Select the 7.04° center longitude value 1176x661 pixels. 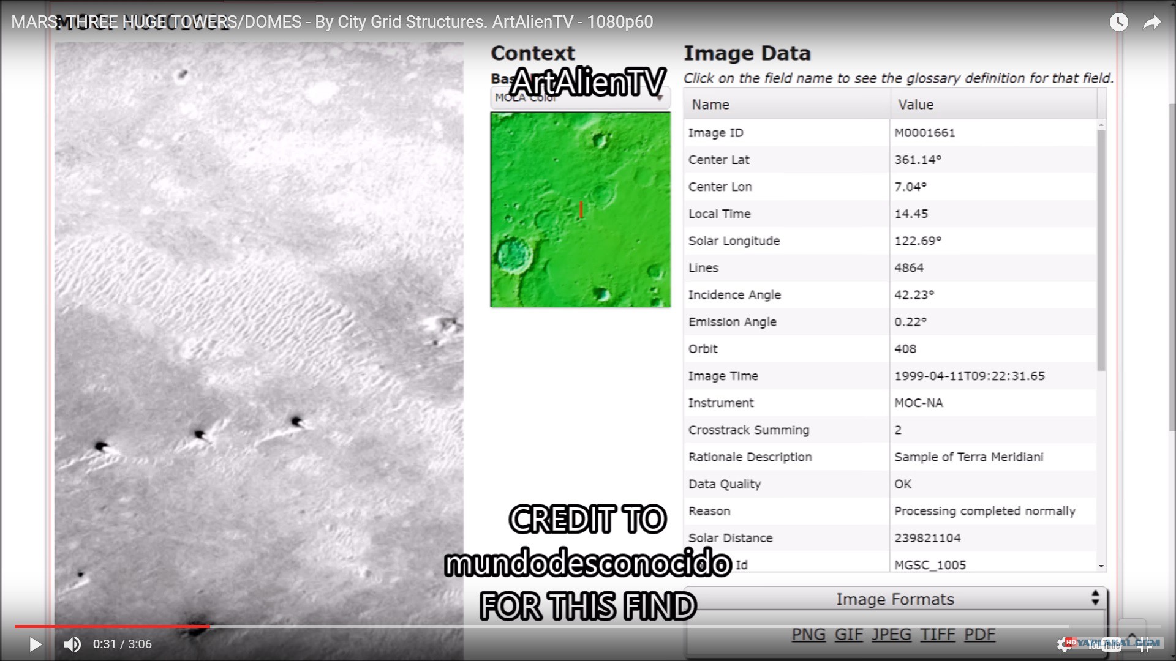(x=910, y=187)
